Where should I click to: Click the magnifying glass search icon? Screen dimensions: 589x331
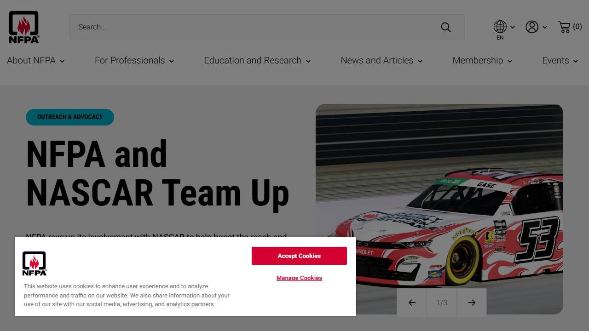tap(445, 27)
